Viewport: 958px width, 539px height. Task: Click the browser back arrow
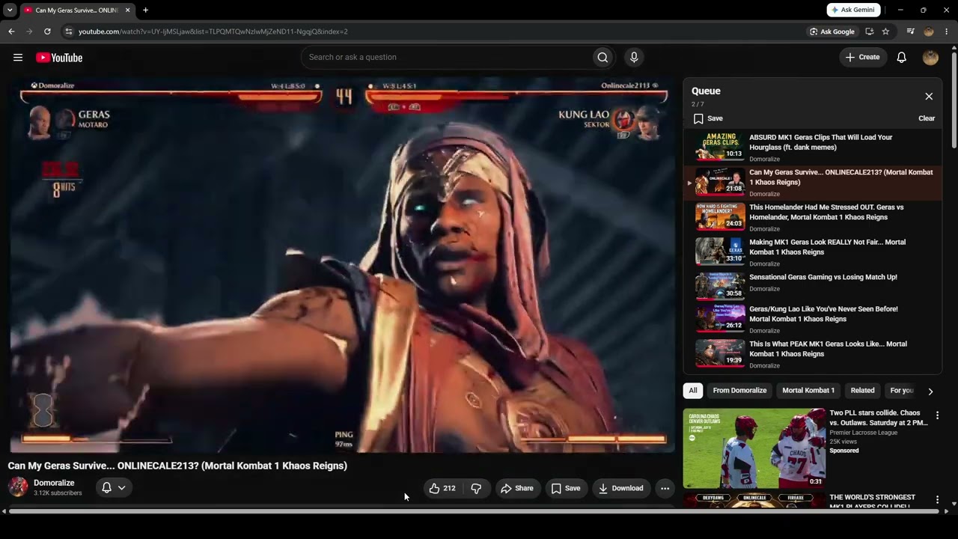[x=11, y=31]
